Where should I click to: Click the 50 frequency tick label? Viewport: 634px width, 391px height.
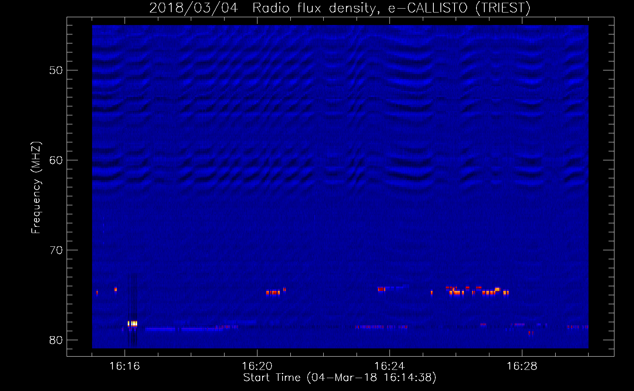pyautogui.click(x=56, y=70)
